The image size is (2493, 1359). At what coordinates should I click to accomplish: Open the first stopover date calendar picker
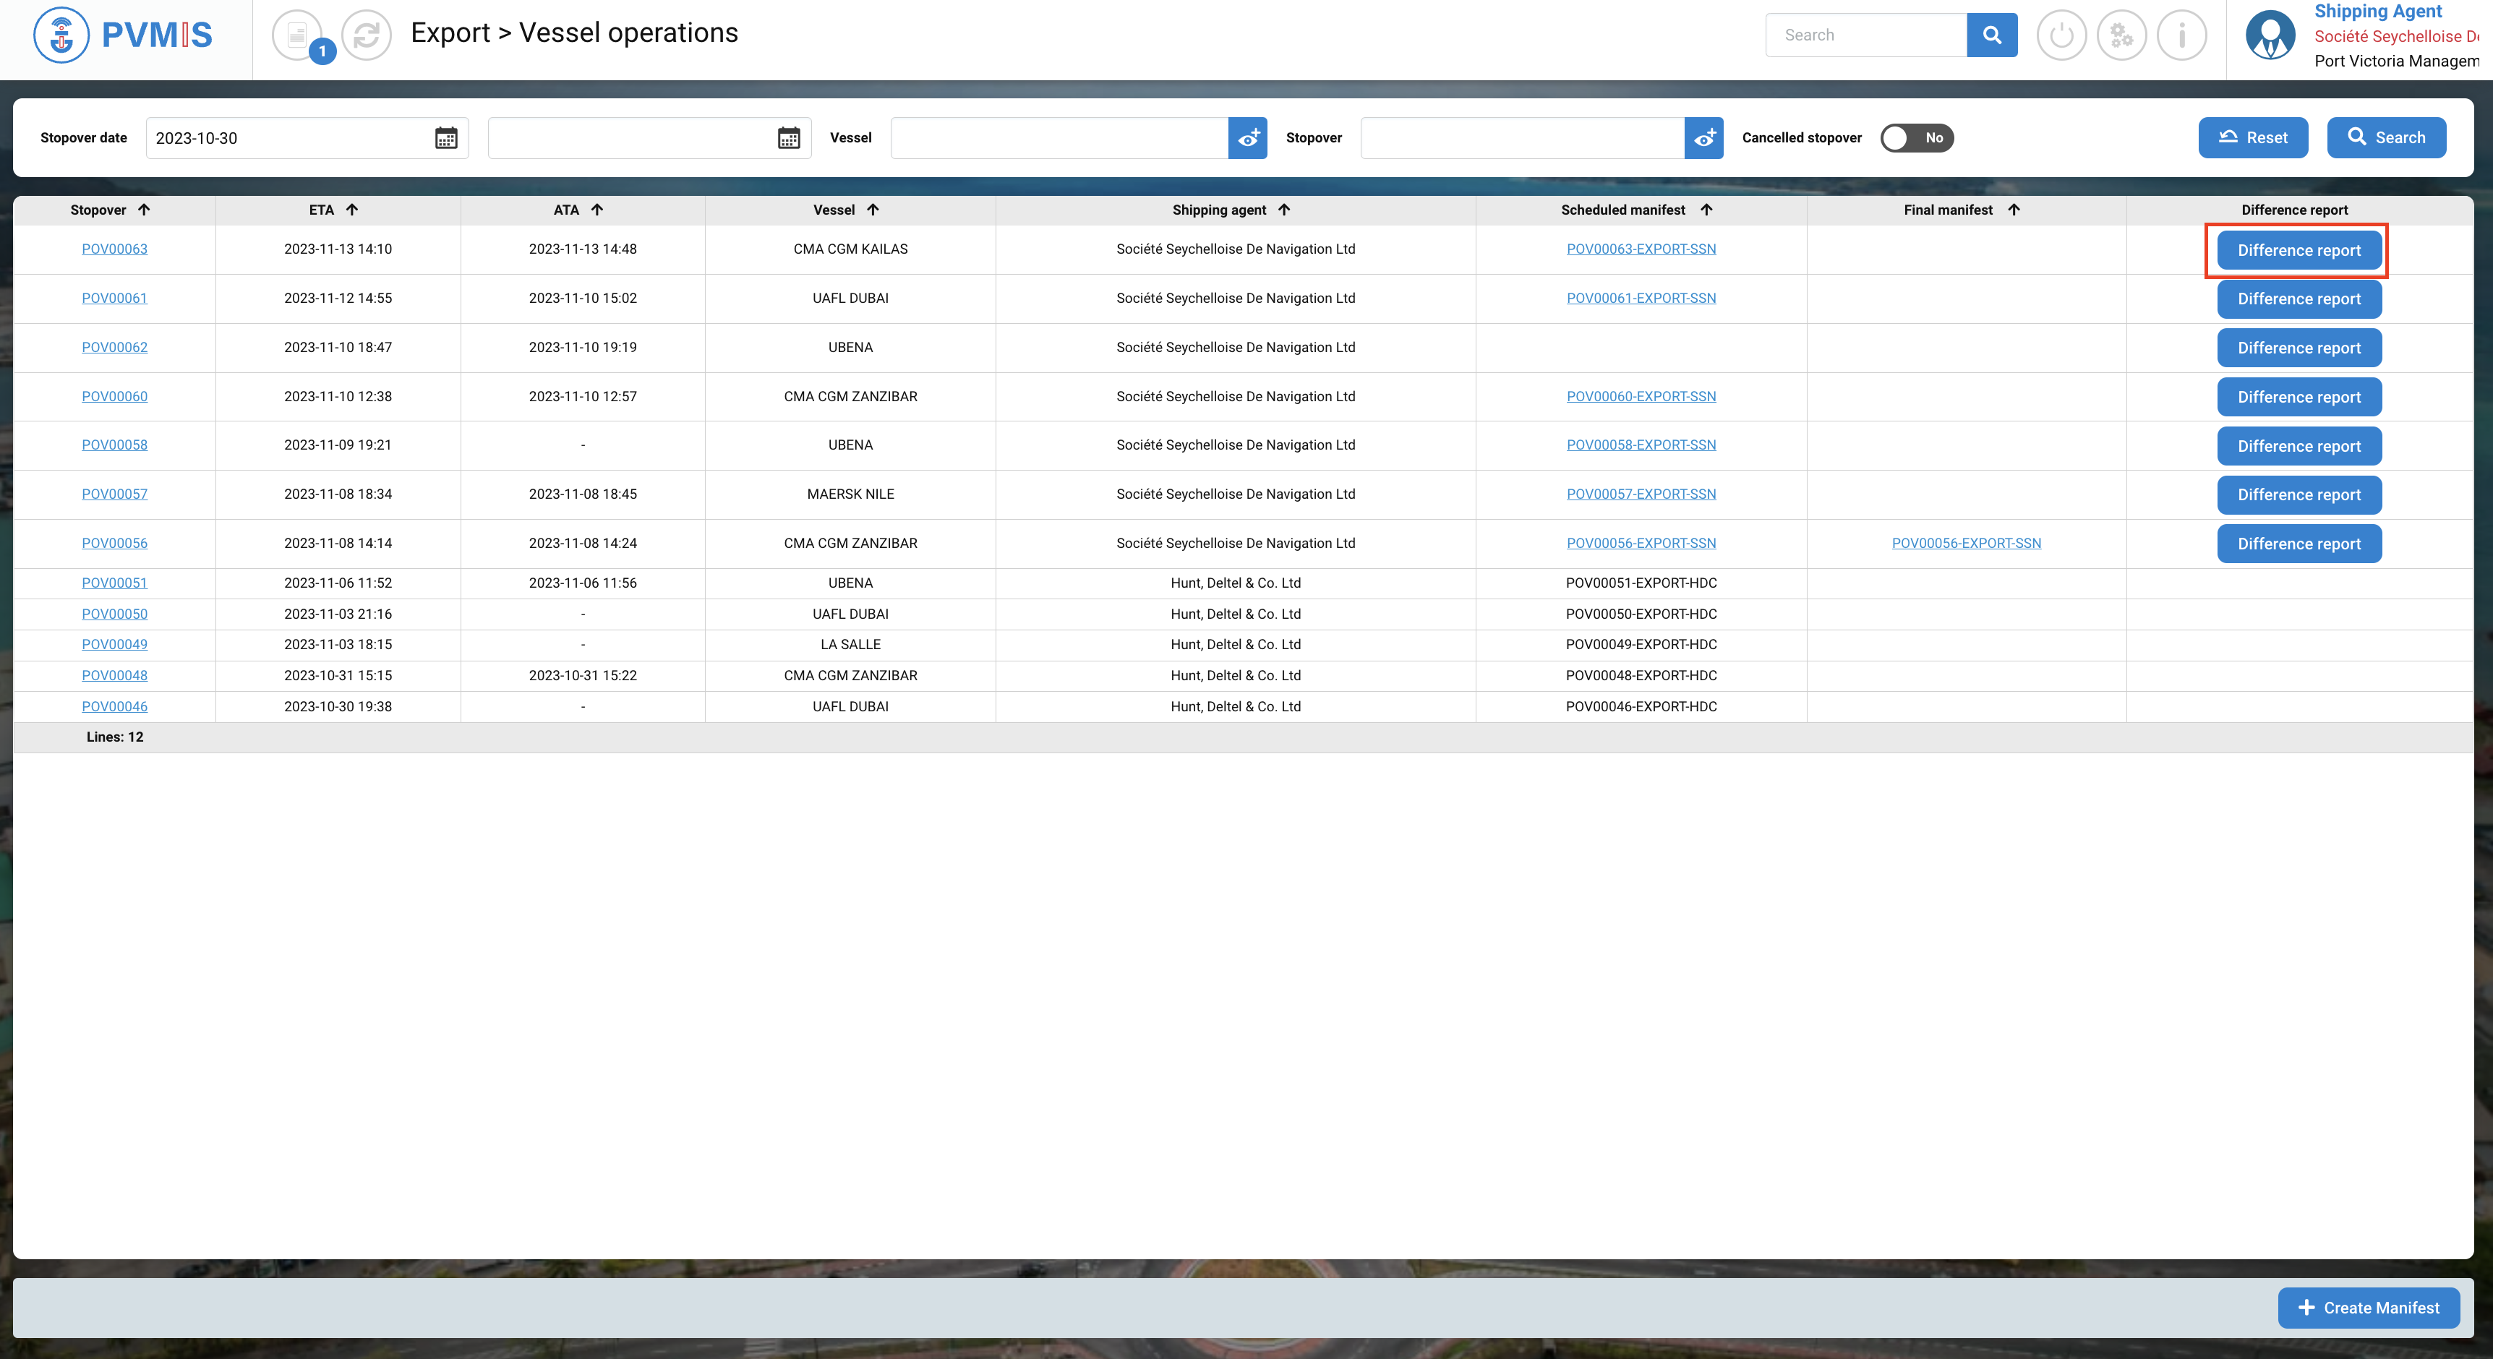(x=446, y=138)
